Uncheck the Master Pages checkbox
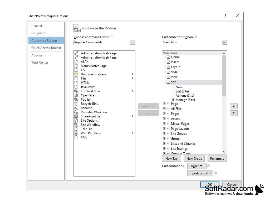 (169, 123)
